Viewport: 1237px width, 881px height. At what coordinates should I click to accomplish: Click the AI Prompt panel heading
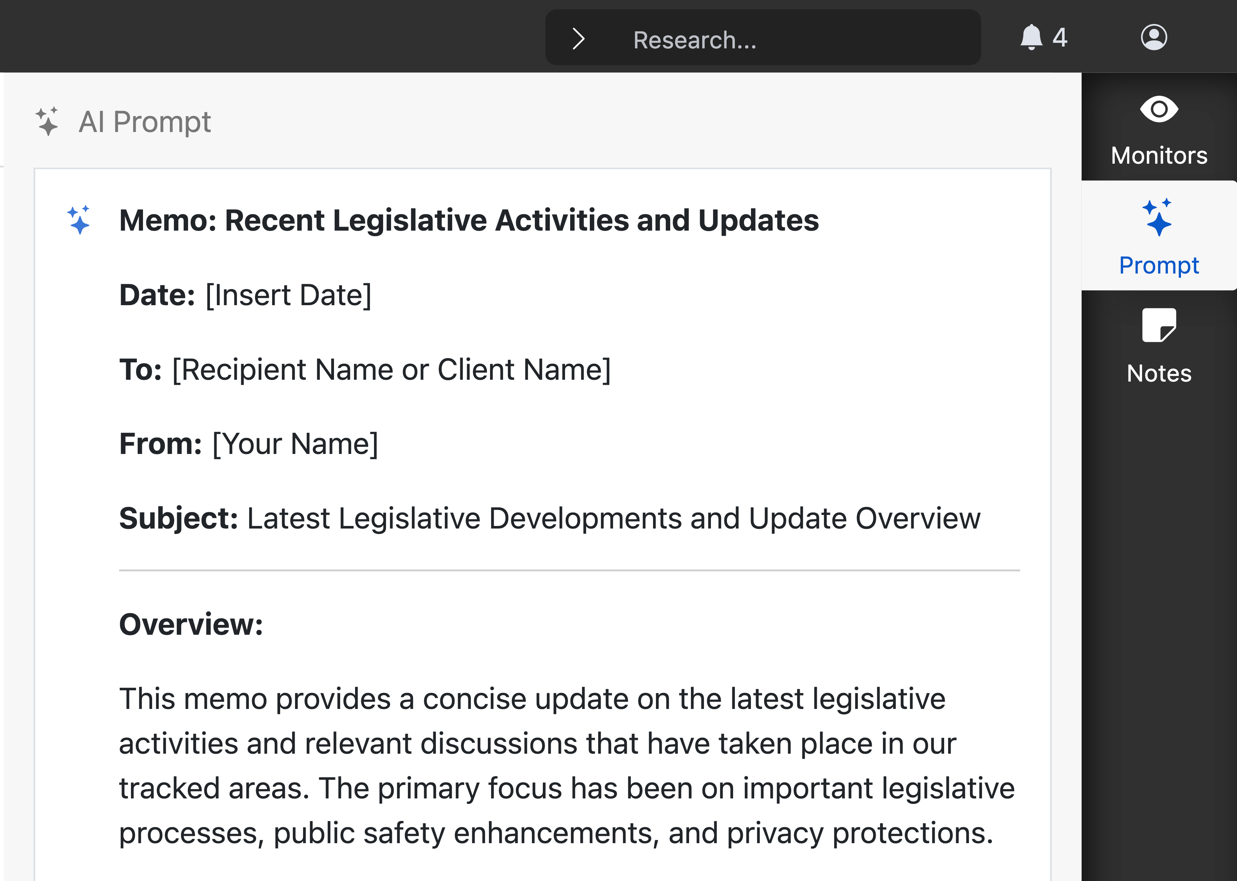(145, 122)
